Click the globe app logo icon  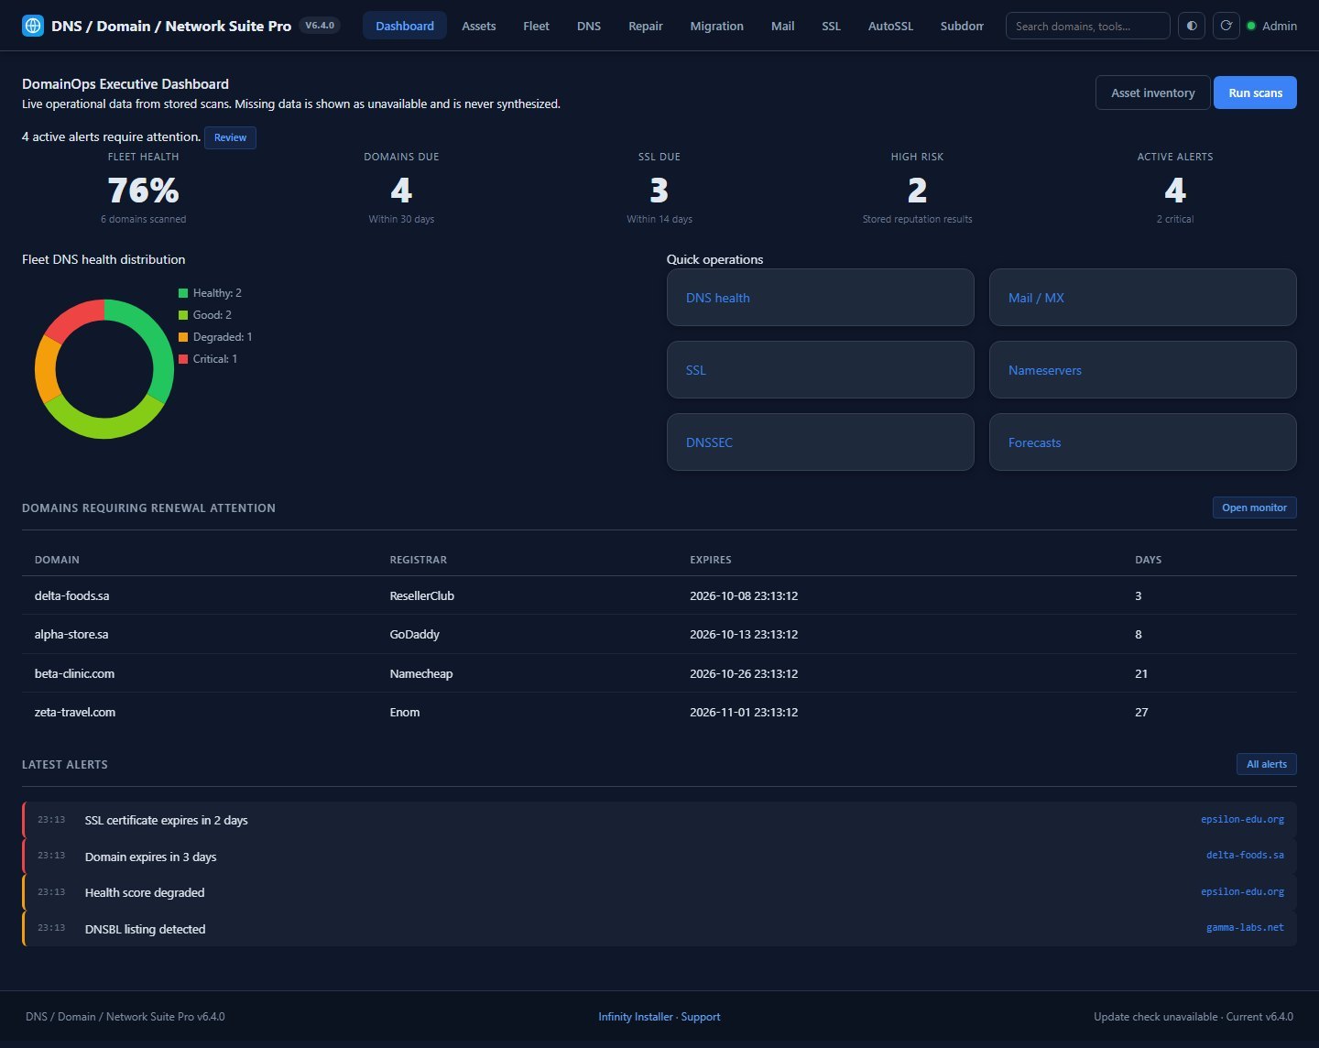[x=33, y=26]
